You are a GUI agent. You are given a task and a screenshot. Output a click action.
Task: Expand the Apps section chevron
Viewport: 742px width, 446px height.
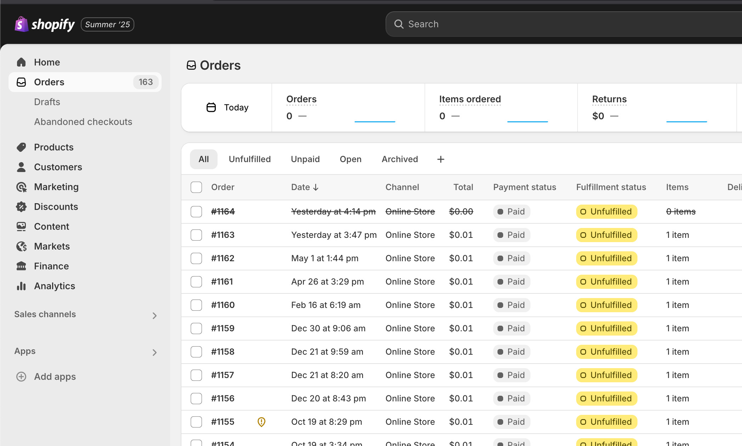coord(154,353)
